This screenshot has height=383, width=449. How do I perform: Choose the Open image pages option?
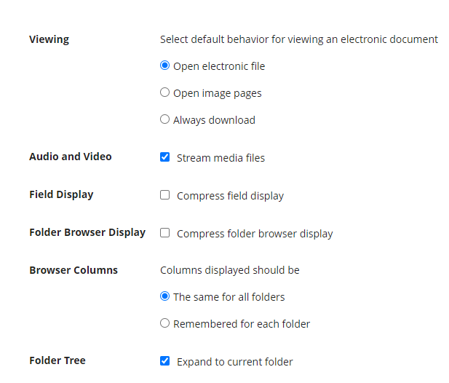tap(164, 92)
